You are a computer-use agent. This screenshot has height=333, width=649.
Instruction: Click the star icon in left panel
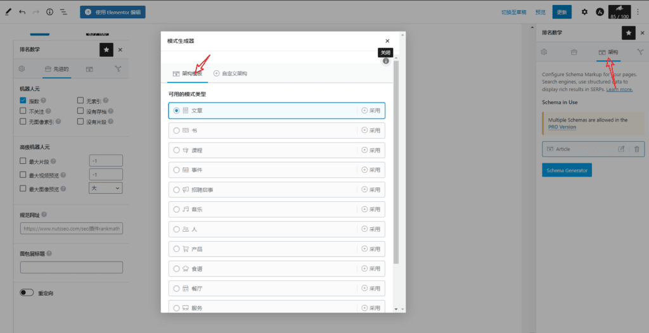(x=106, y=49)
